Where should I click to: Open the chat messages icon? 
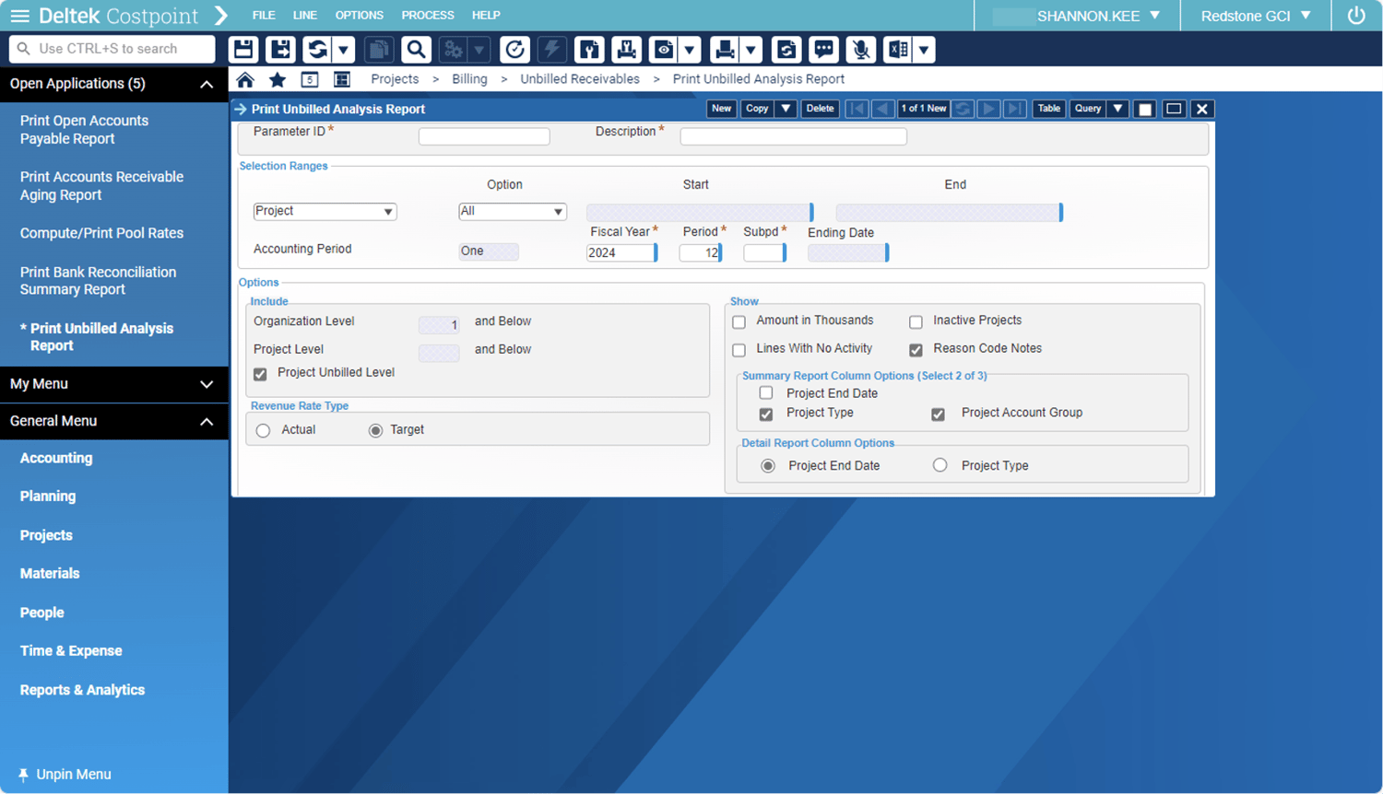823,49
